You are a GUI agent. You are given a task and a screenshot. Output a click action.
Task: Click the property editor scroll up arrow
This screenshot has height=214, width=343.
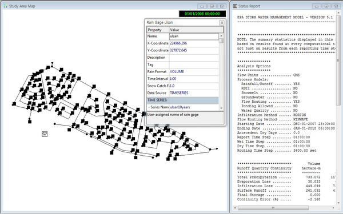(x=221, y=35)
